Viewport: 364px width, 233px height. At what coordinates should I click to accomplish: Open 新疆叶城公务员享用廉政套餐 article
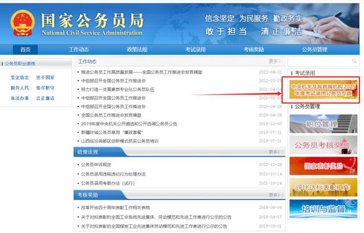click(x=112, y=132)
